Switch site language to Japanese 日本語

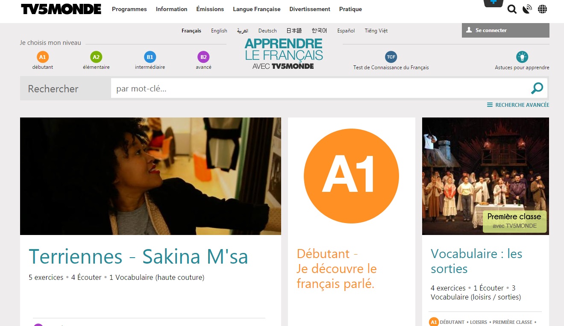click(x=294, y=31)
